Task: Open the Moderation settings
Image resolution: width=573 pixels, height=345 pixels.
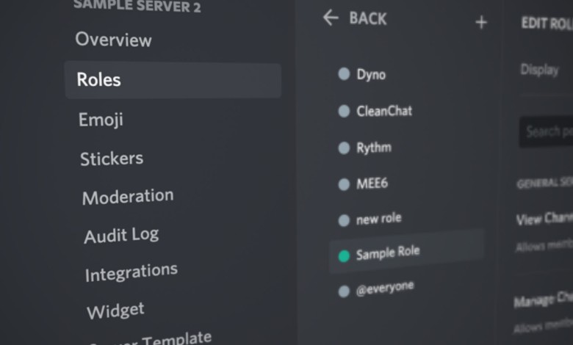Action: [128, 197]
